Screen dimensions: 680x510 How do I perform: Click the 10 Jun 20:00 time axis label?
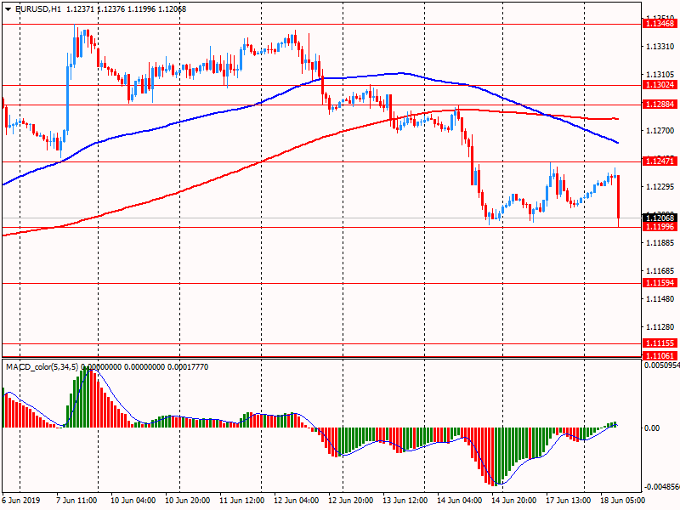pos(187,501)
